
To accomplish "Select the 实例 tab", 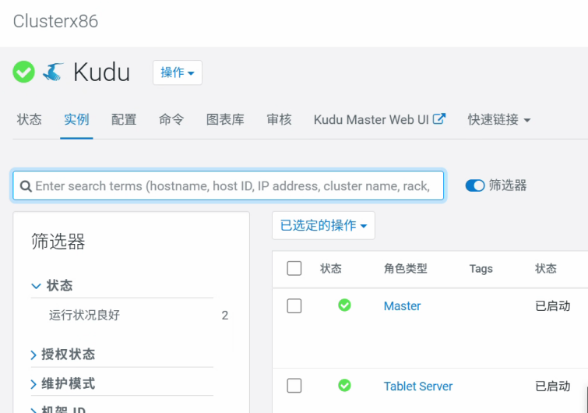I will [x=76, y=120].
